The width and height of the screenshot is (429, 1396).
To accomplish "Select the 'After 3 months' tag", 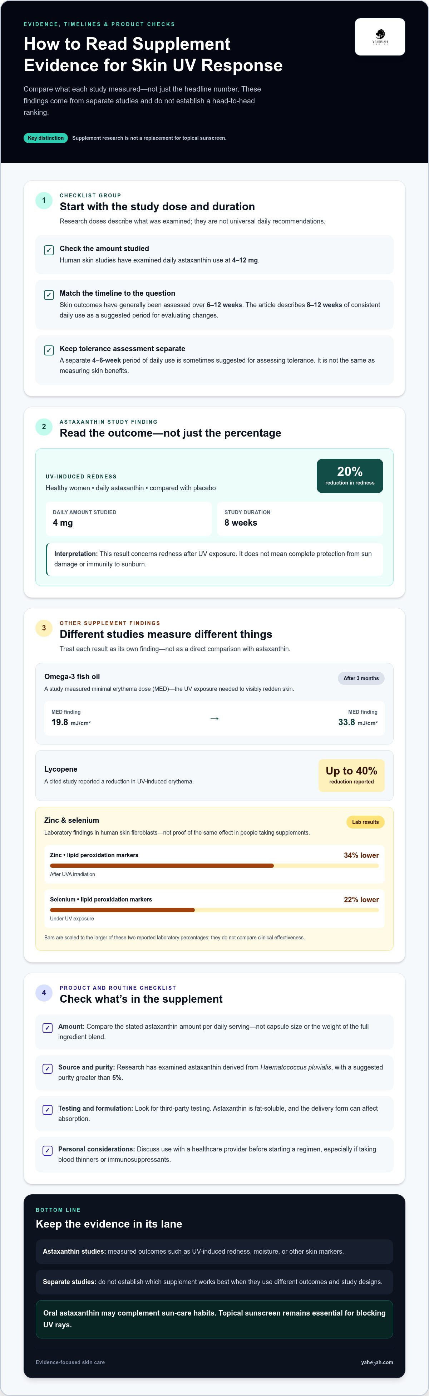I will click(361, 678).
